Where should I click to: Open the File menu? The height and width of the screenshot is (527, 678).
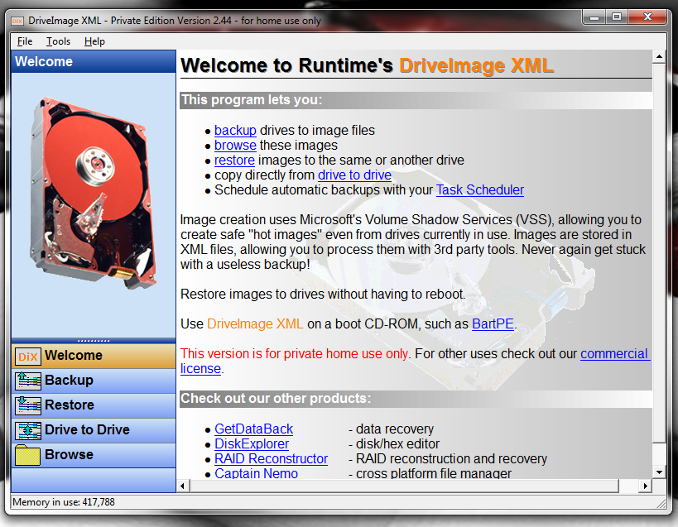25,41
